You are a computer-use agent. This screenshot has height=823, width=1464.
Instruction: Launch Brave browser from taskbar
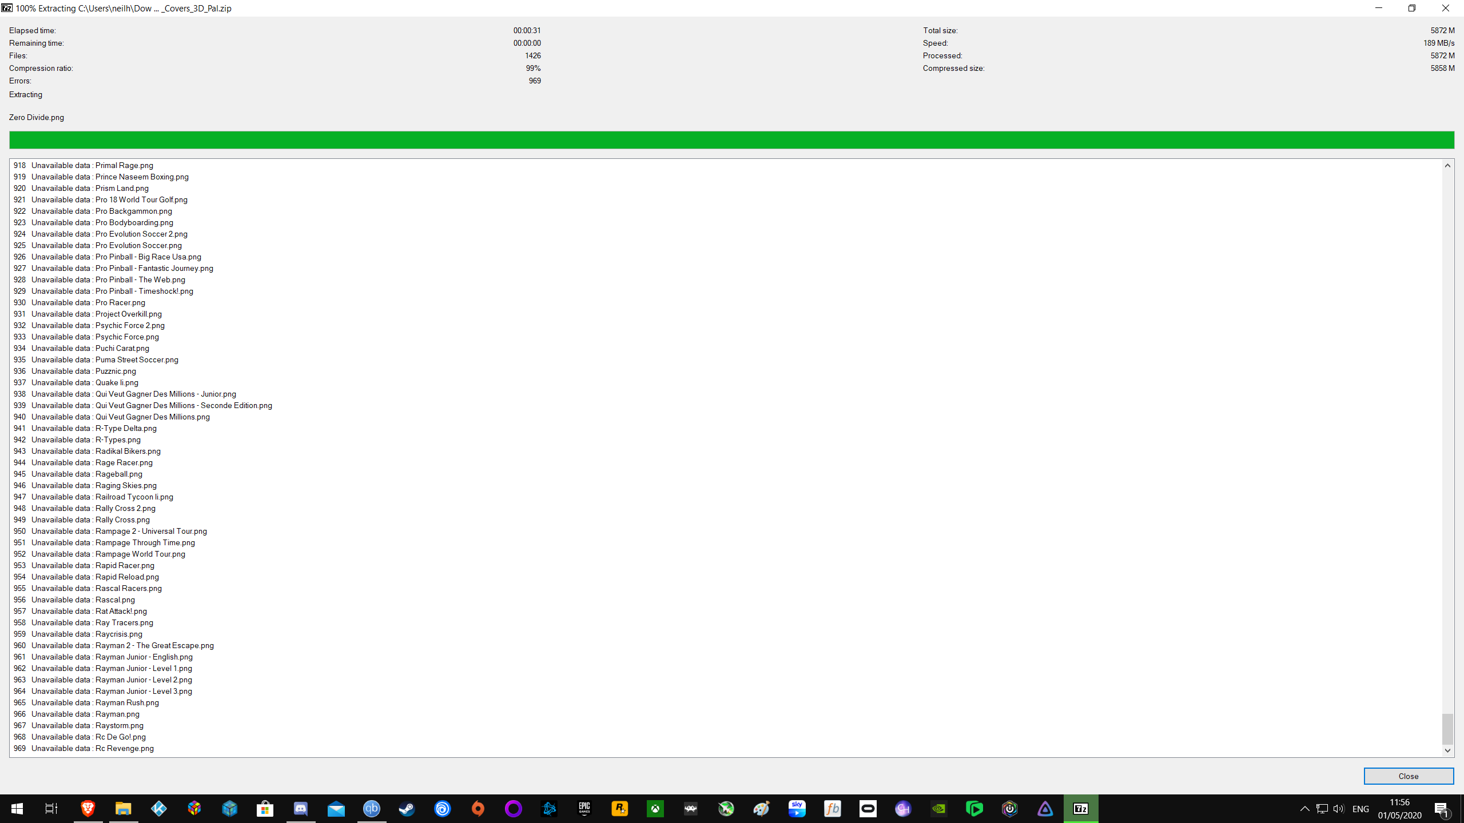point(88,809)
